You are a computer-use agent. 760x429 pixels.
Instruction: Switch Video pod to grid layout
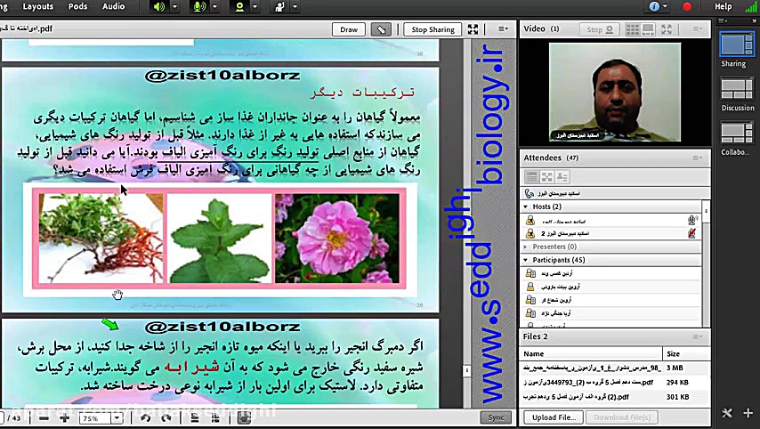633,29
